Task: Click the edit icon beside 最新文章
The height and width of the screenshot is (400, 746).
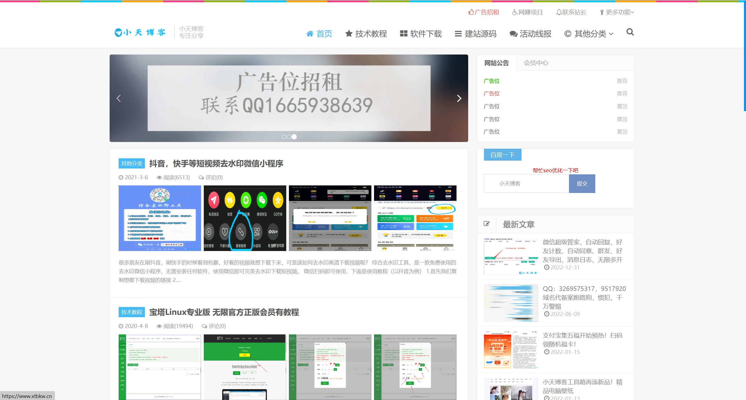Action: [x=487, y=224]
